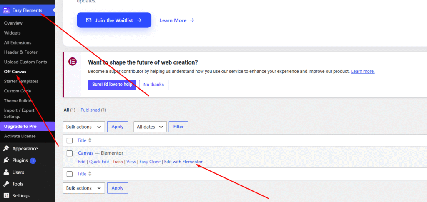Follow the Learn more link in Elementor notice
This screenshot has width=427, height=202.
(363, 72)
